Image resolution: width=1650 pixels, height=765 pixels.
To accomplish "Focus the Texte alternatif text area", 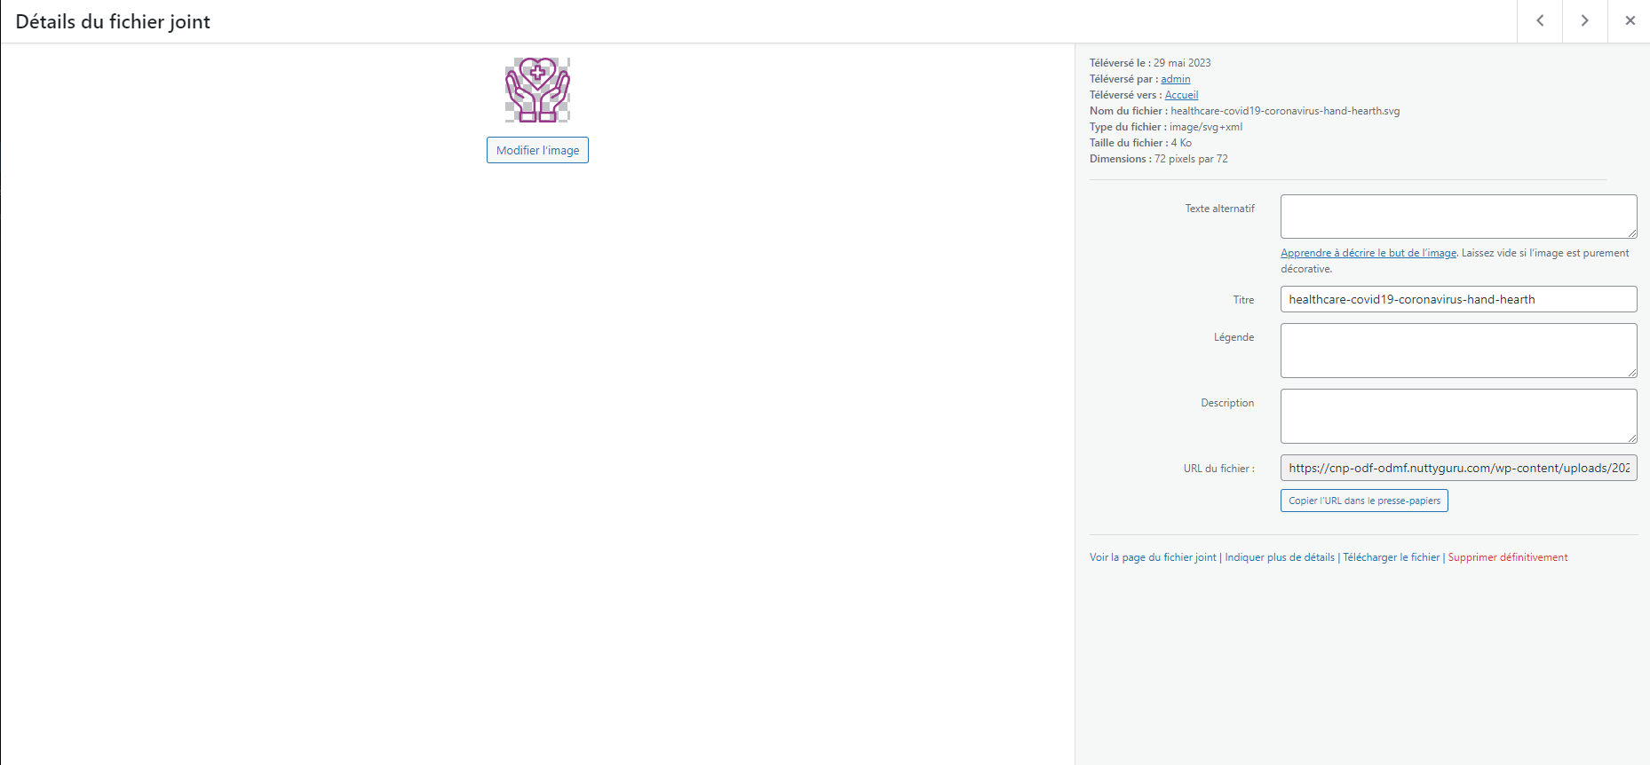I will [x=1457, y=217].
